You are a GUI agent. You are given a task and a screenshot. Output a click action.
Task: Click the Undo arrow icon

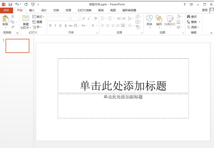pyautogui.click(x=17, y=4)
